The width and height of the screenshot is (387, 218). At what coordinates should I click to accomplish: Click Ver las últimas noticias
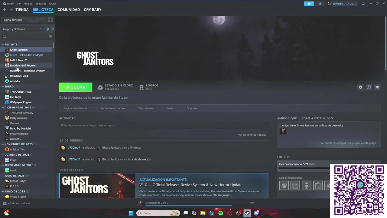tap(252, 135)
